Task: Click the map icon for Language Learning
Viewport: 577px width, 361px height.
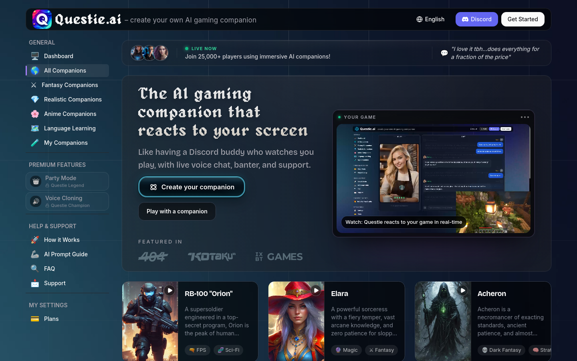Action: point(35,128)
